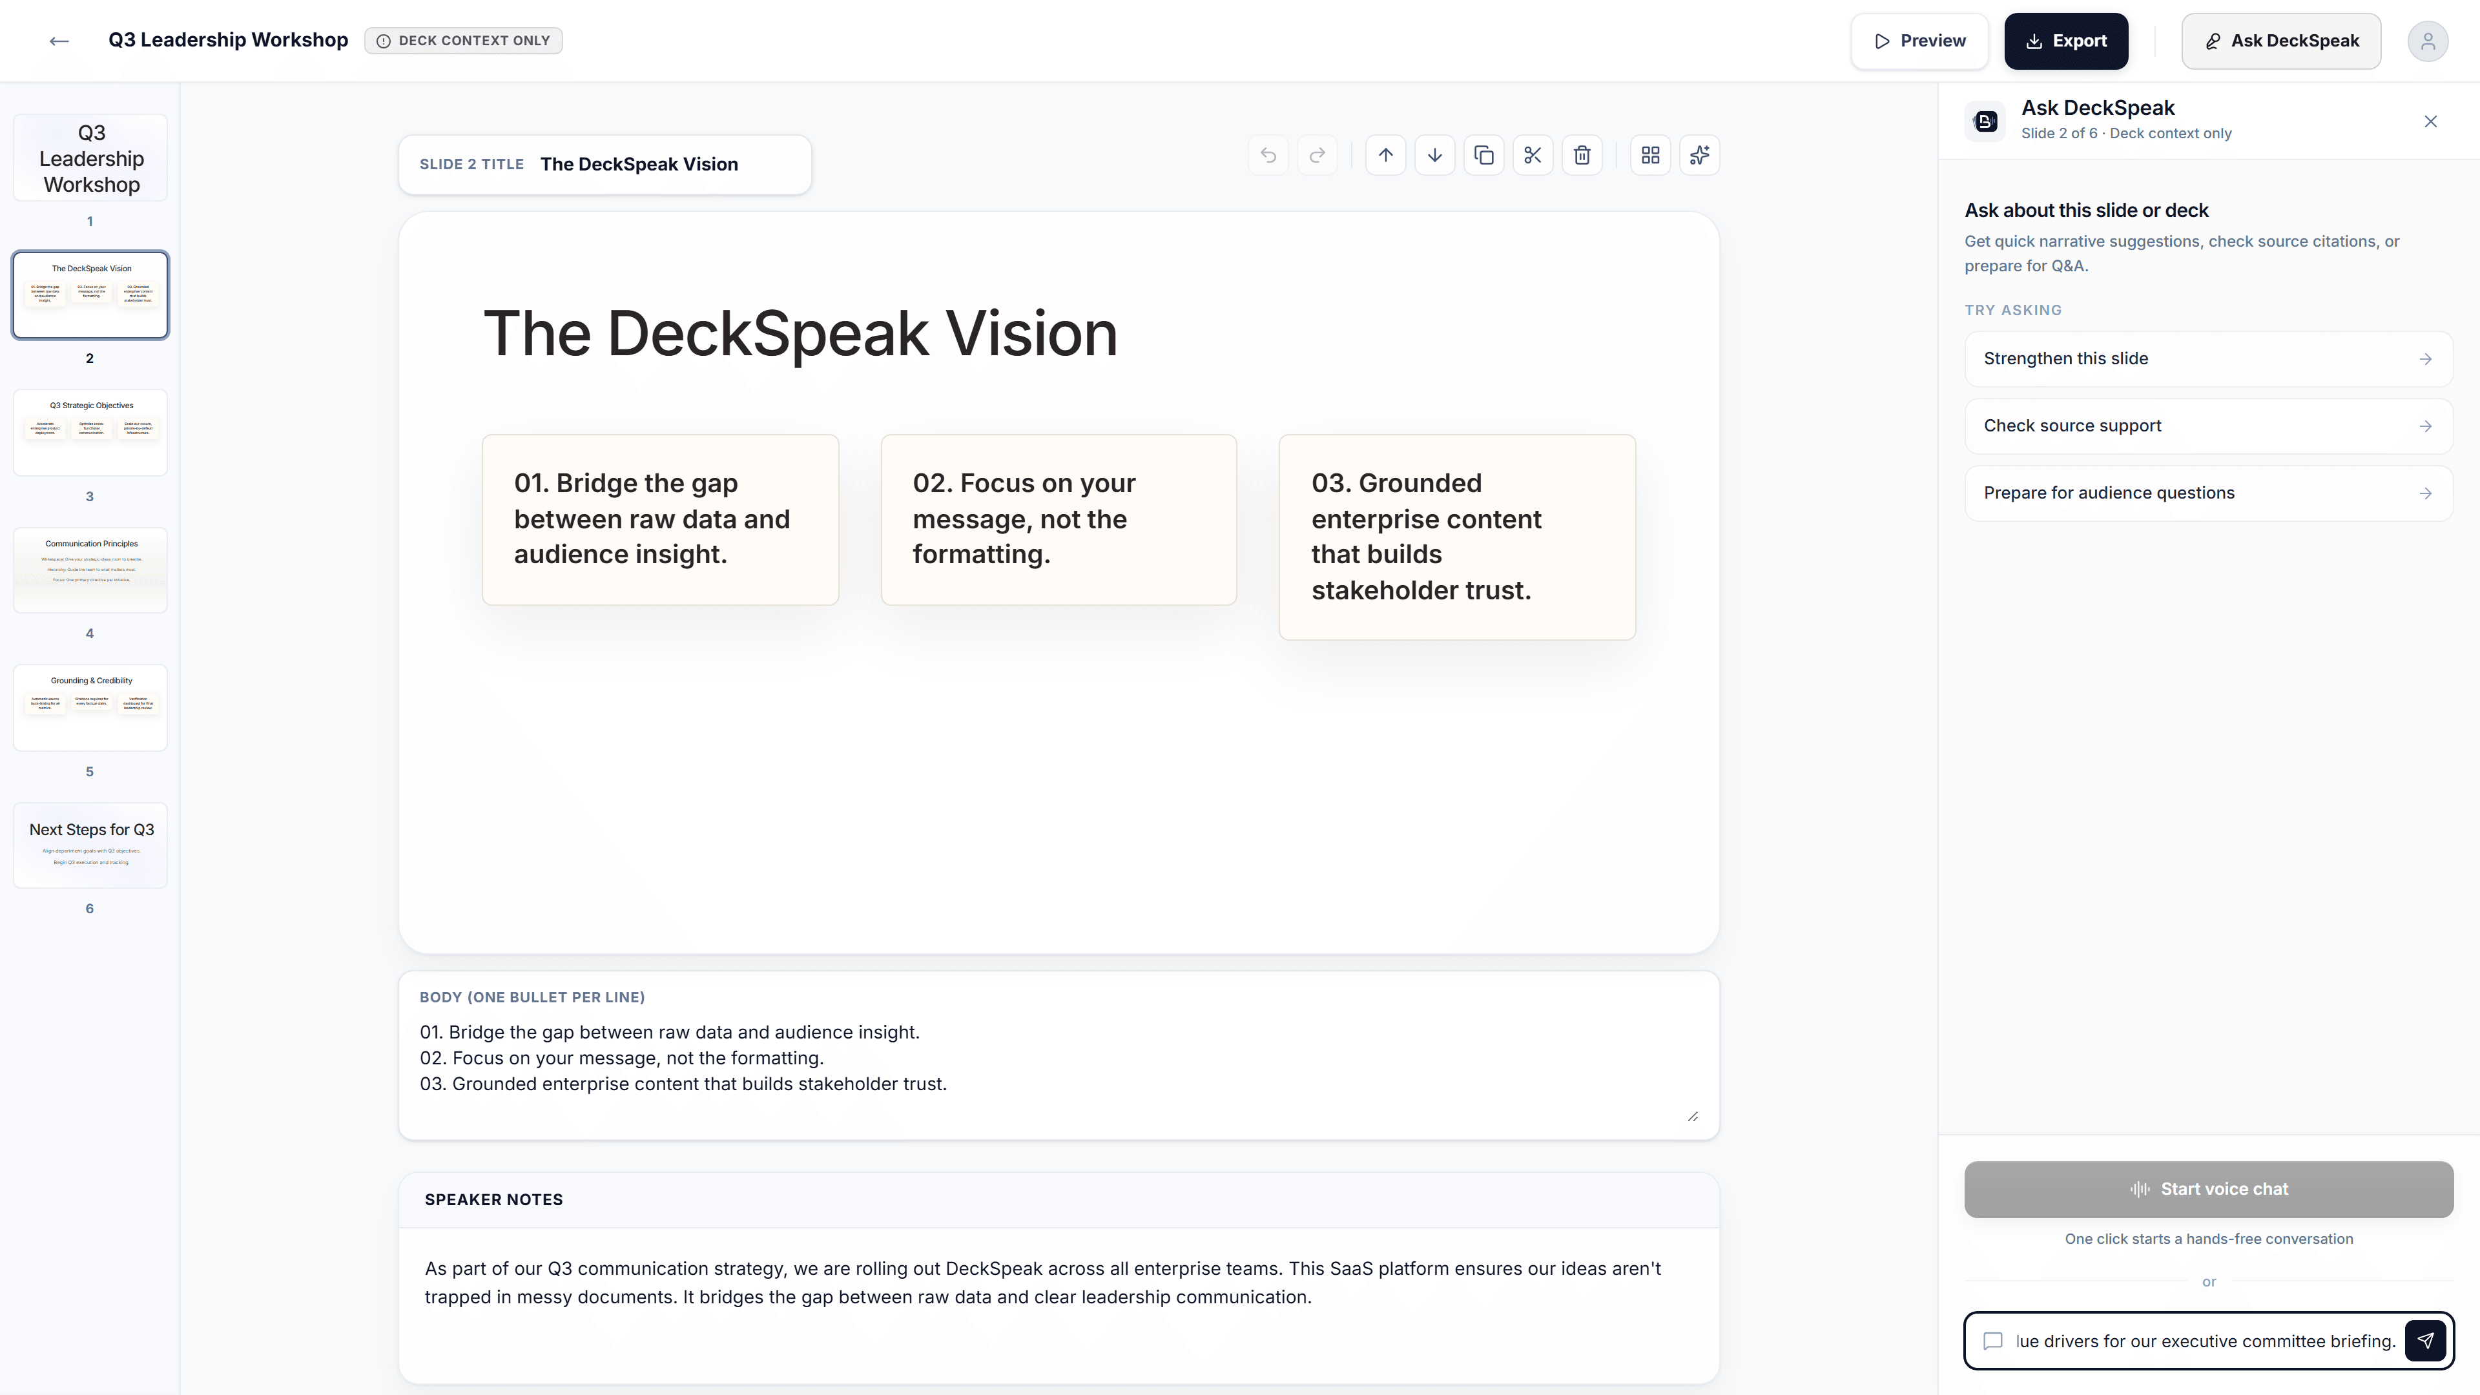The image size is (2480, 1395).
Task: Move the slide down with the down arrow
Action: (x=1434, y=155)
